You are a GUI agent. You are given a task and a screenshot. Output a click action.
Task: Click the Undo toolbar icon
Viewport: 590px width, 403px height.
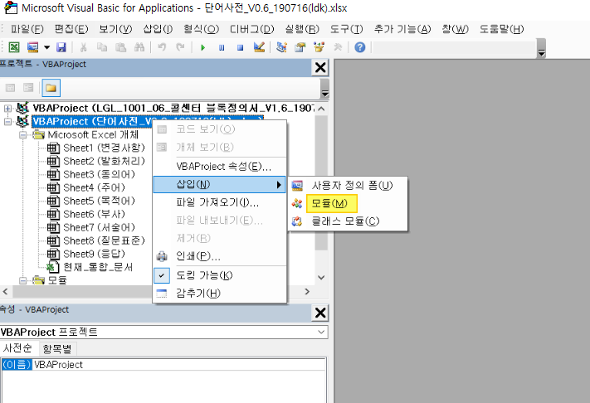click(162, 47)
